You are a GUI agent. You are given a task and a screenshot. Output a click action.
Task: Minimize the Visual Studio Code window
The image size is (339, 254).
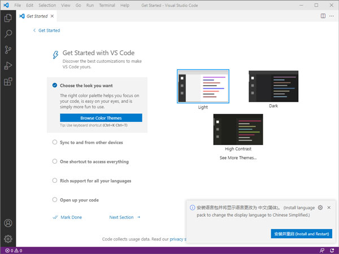301,5
